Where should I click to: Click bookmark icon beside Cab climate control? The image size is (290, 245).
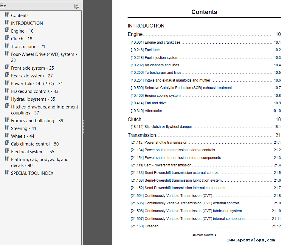(7, 143)
